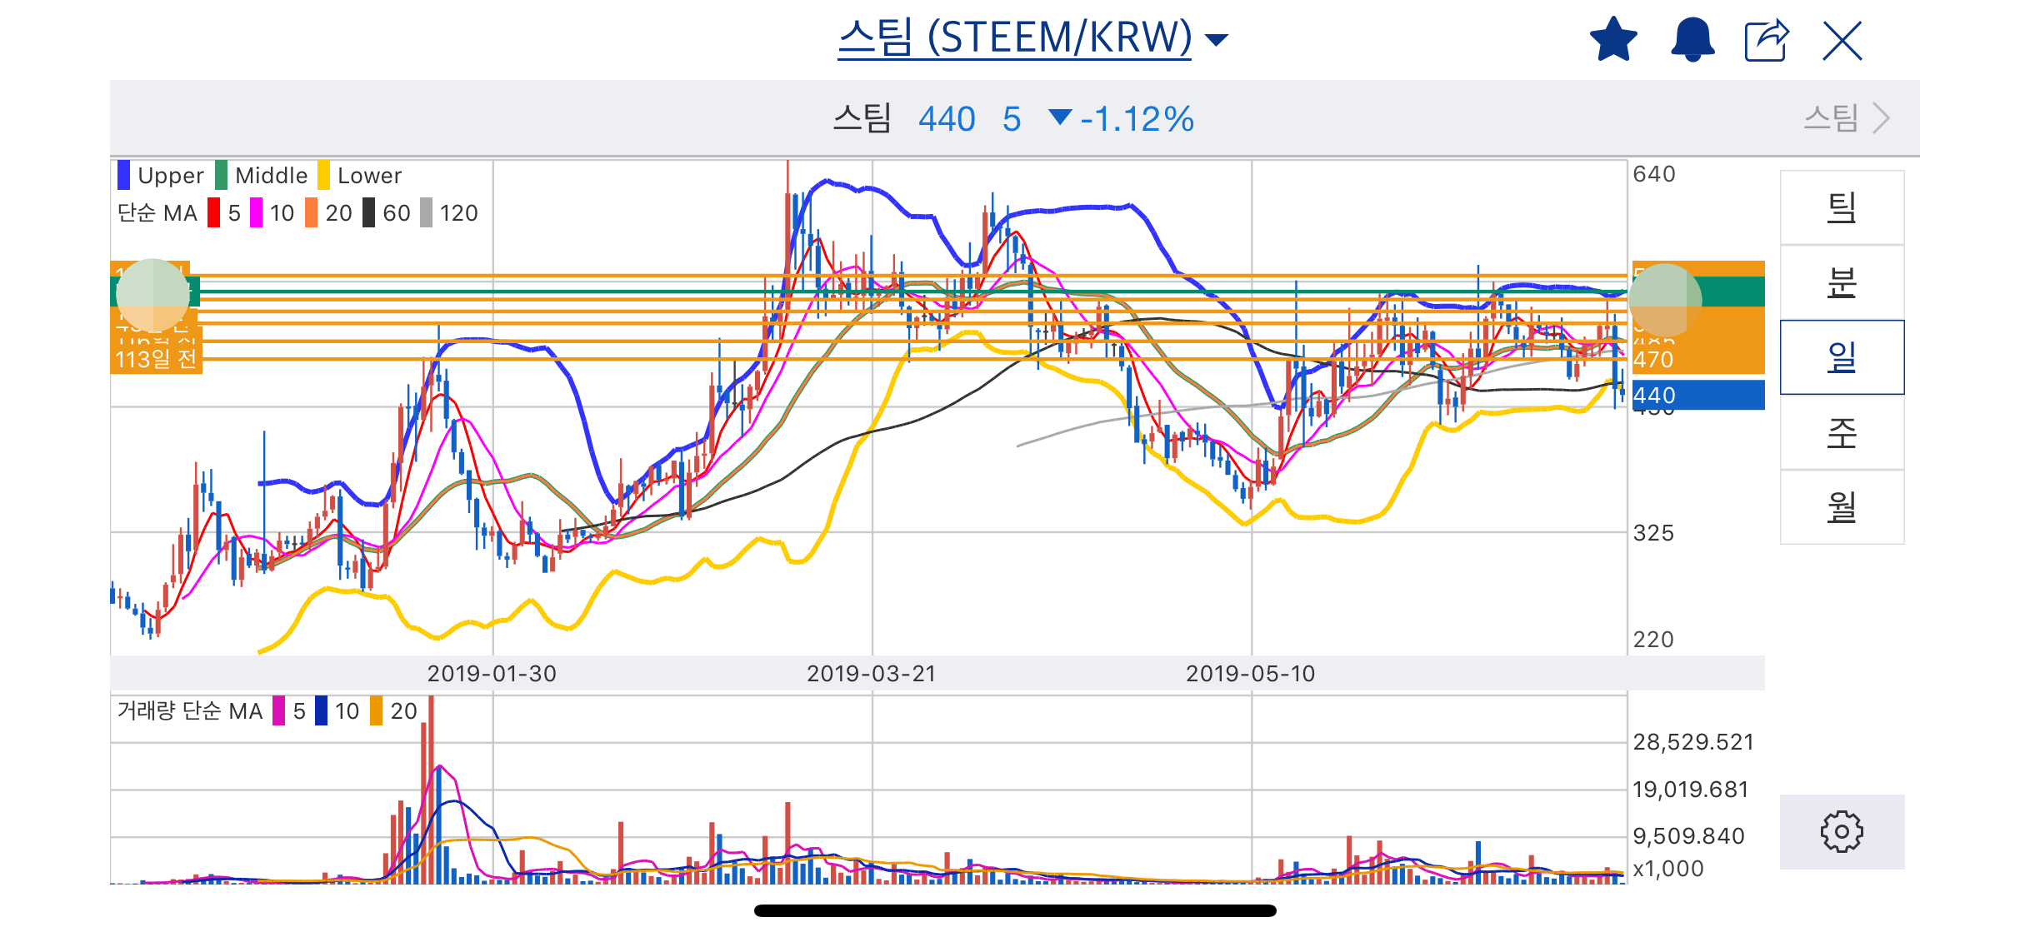Click the 2019-05-10 date label

point(1250,673)
